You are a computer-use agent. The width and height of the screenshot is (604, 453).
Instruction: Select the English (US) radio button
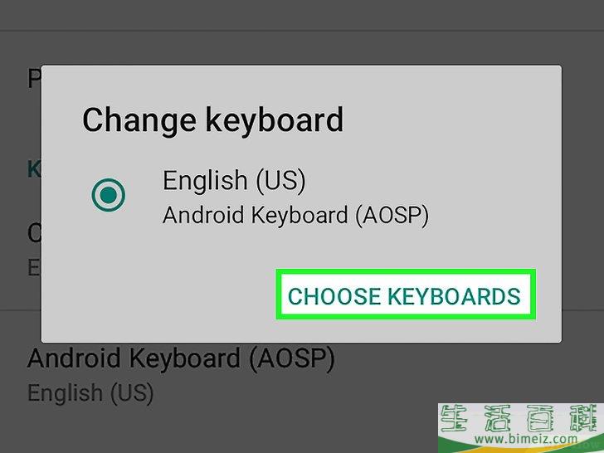coord(109,195)
